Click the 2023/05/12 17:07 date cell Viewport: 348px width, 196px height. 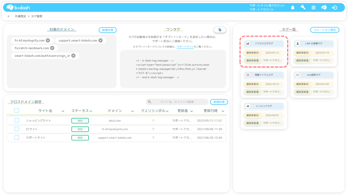(209, 121)
